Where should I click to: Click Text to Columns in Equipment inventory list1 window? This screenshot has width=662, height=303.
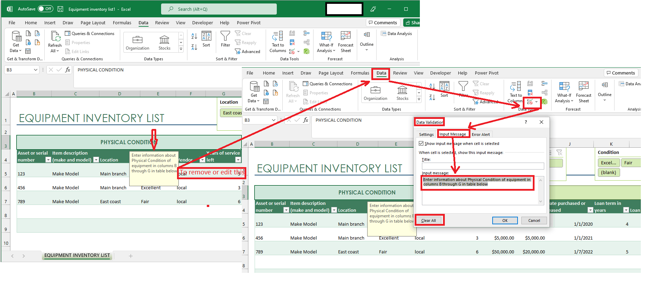click(x=278, y=42)
